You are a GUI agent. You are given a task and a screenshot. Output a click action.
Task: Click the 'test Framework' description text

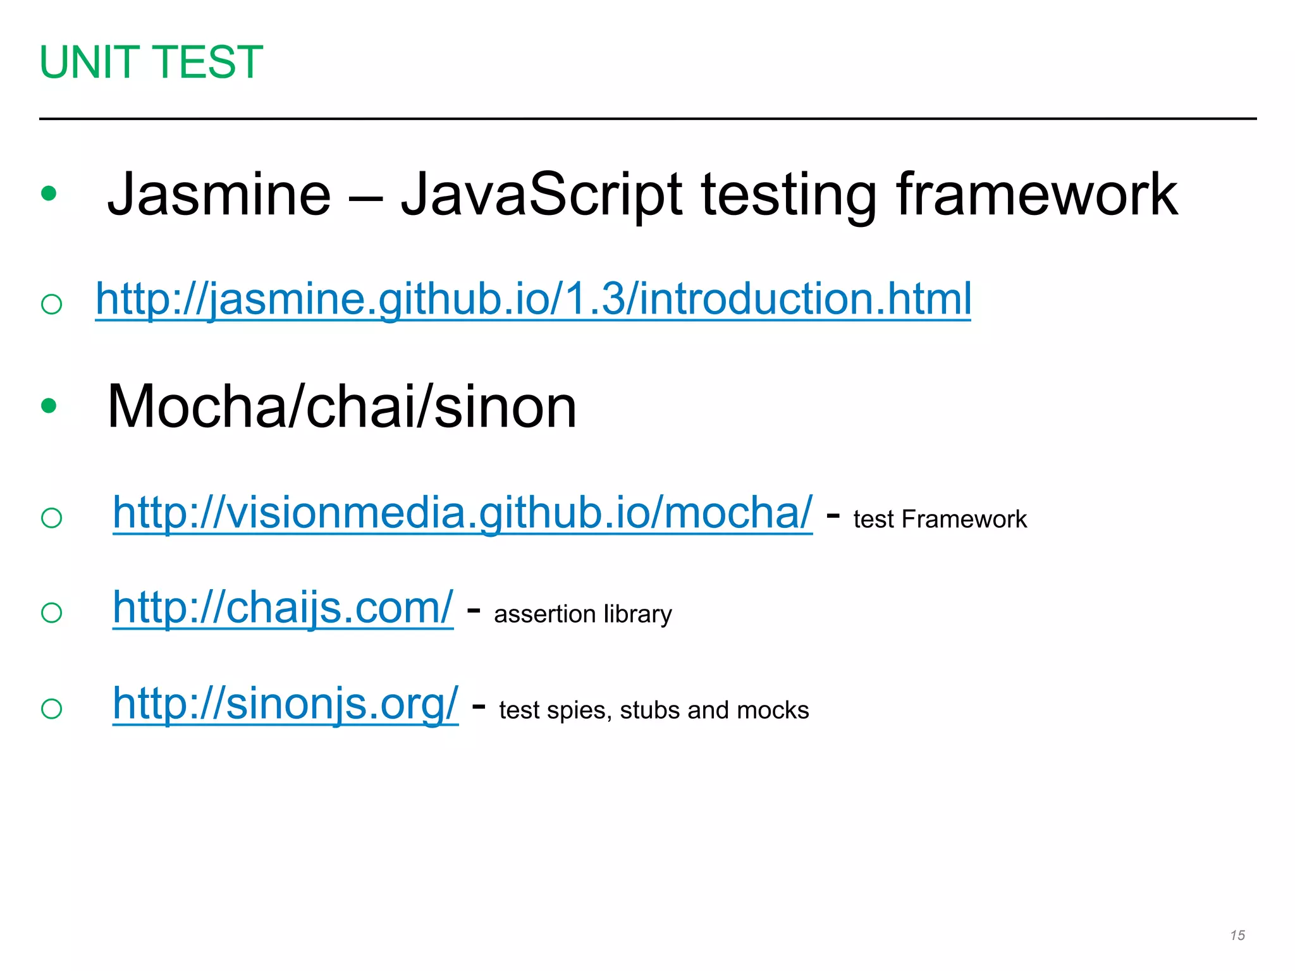(x=940, y=520)
